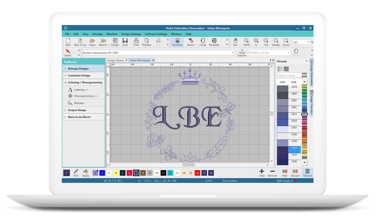Click the Transfer to machine icon
Image resolution: width=376 pixels, height=221 pixels.
point(242,52)
